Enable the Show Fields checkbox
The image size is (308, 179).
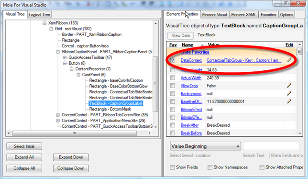[172, 167]
